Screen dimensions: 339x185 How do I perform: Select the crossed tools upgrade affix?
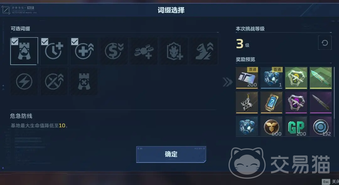(x=54, y=82)
